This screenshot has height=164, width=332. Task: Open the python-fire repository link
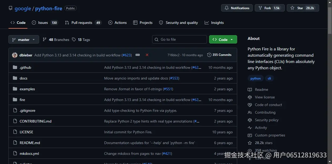click(x=49, y=8)
